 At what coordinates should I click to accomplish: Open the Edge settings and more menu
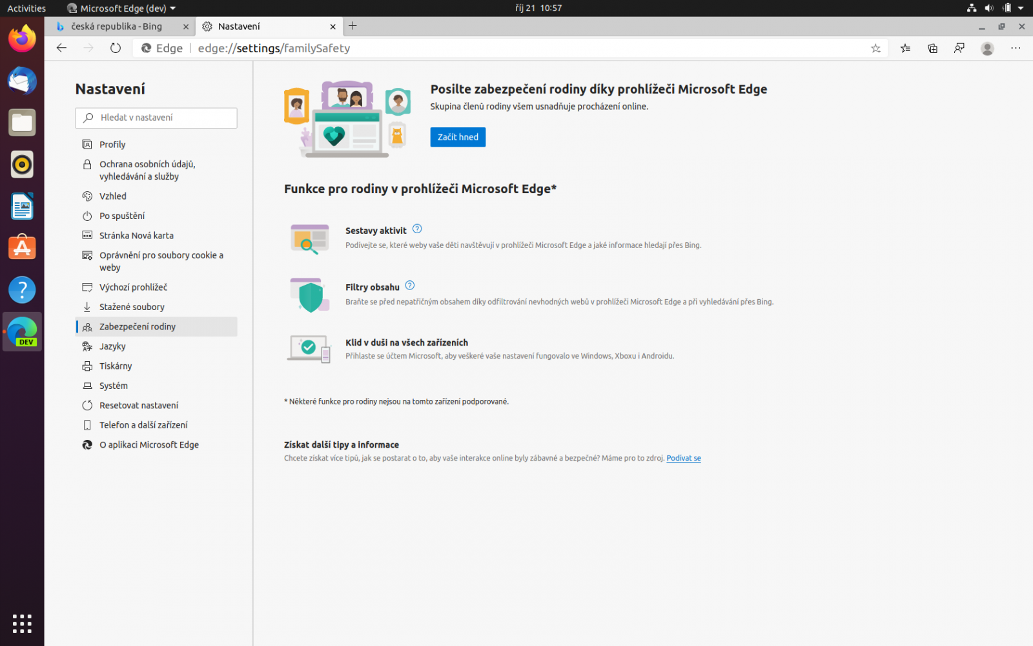point(1016,48)
